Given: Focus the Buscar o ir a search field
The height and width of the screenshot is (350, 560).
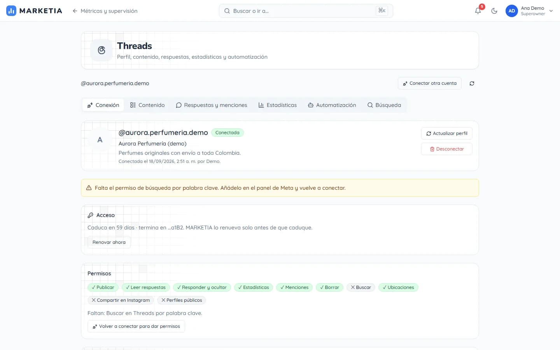Looking at the screenshot, I should pyautogui.click(x=306, y=11).
